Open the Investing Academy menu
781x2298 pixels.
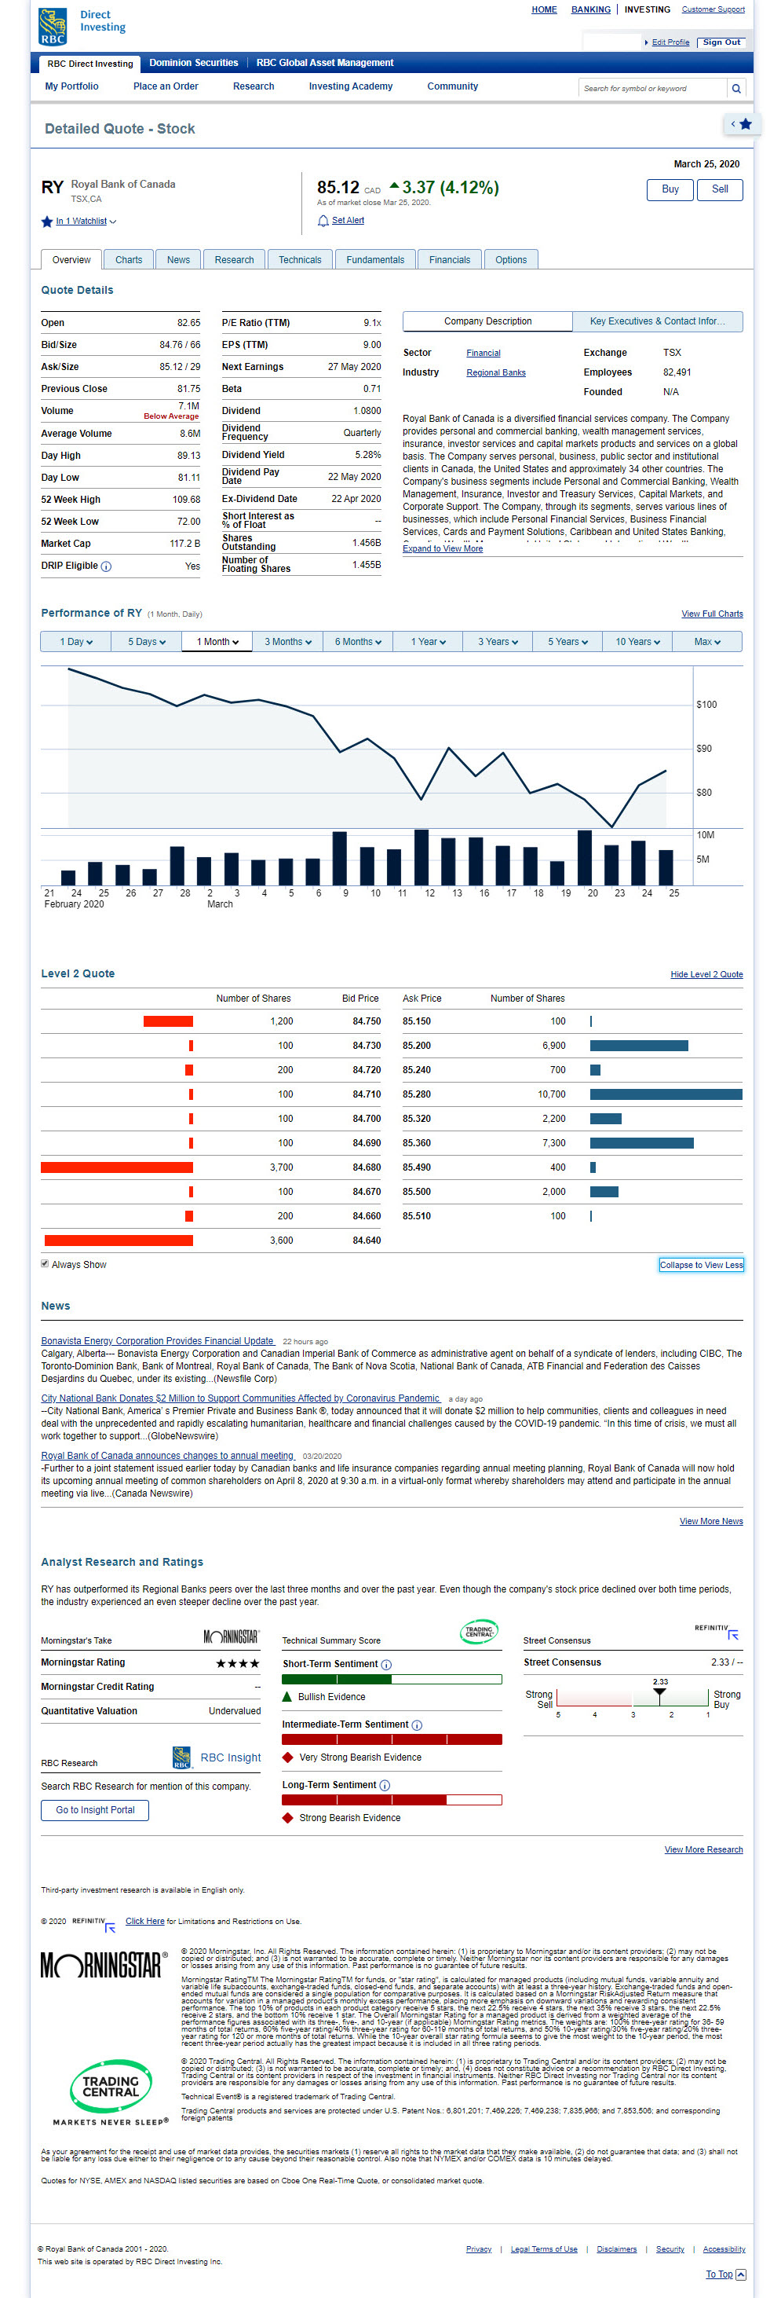(350, 86)
